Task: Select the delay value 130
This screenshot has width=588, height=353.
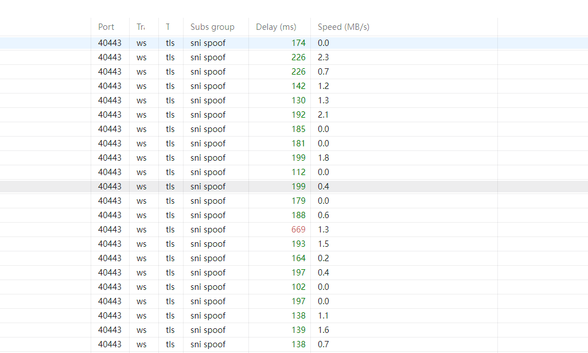Action: (298, 100)
